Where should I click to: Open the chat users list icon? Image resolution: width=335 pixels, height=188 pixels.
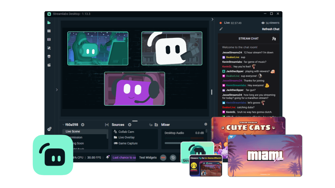(274, 39)
